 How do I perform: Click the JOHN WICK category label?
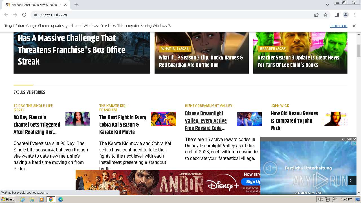click(280, 106)
